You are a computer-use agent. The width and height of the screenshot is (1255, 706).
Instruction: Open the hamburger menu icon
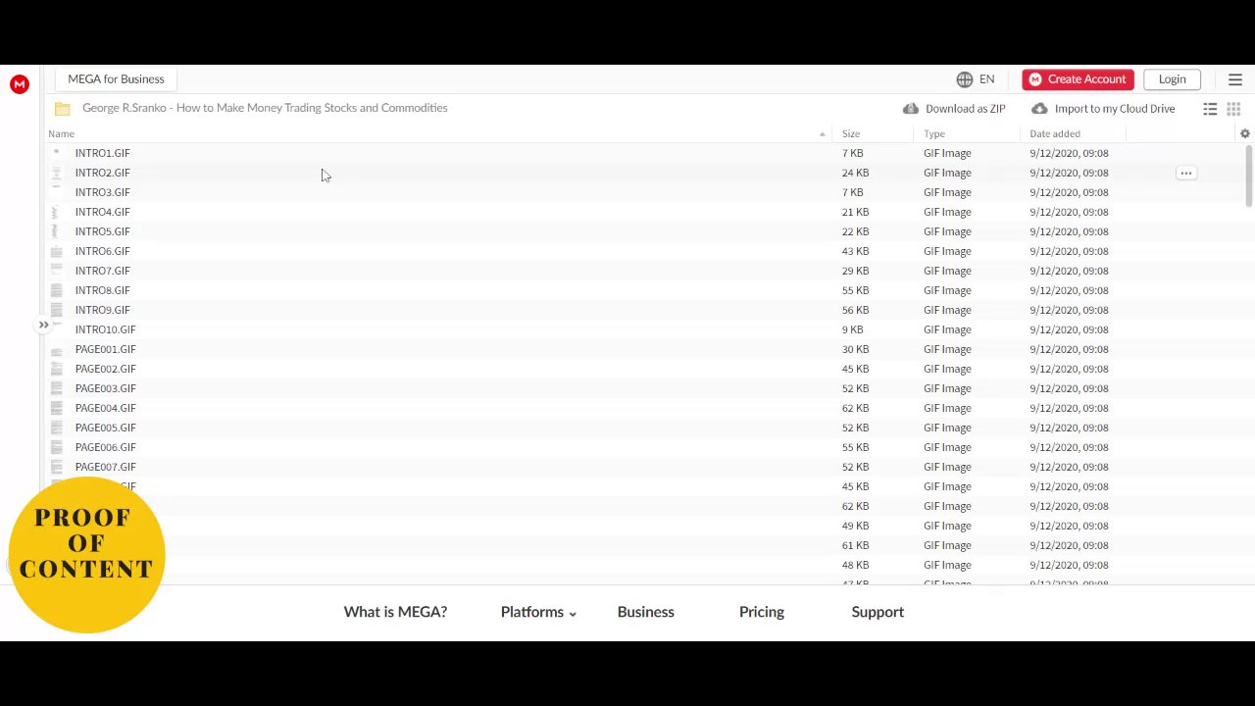click(1235, 79)
